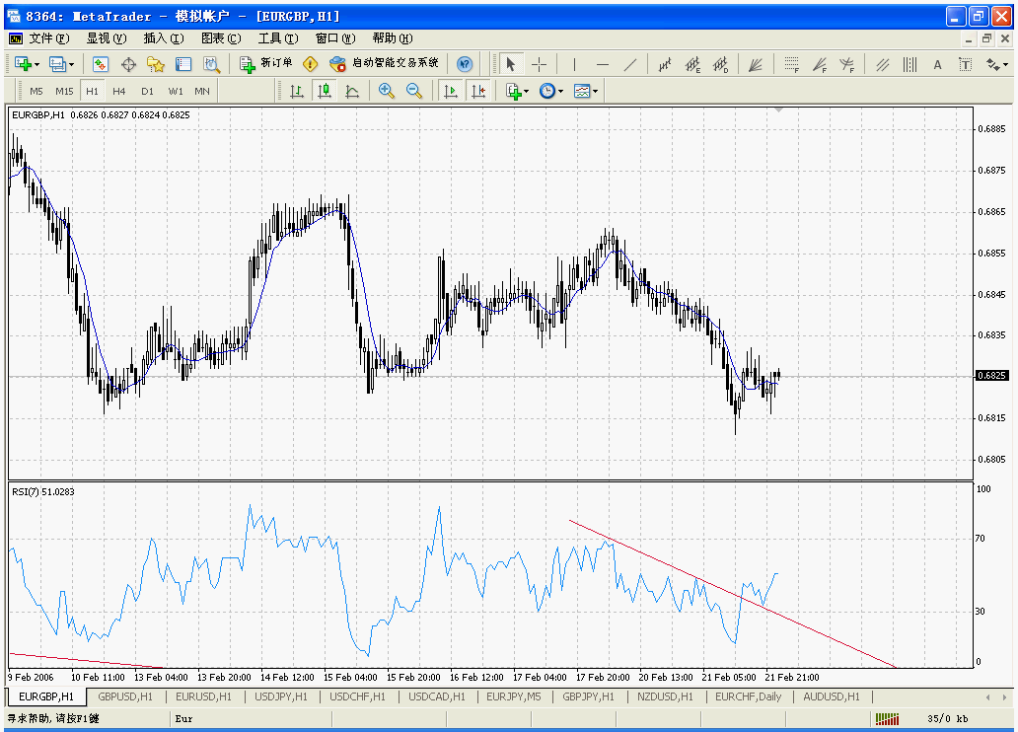
Task: Draw a horizontal line tool
Action: coord(602,64)
